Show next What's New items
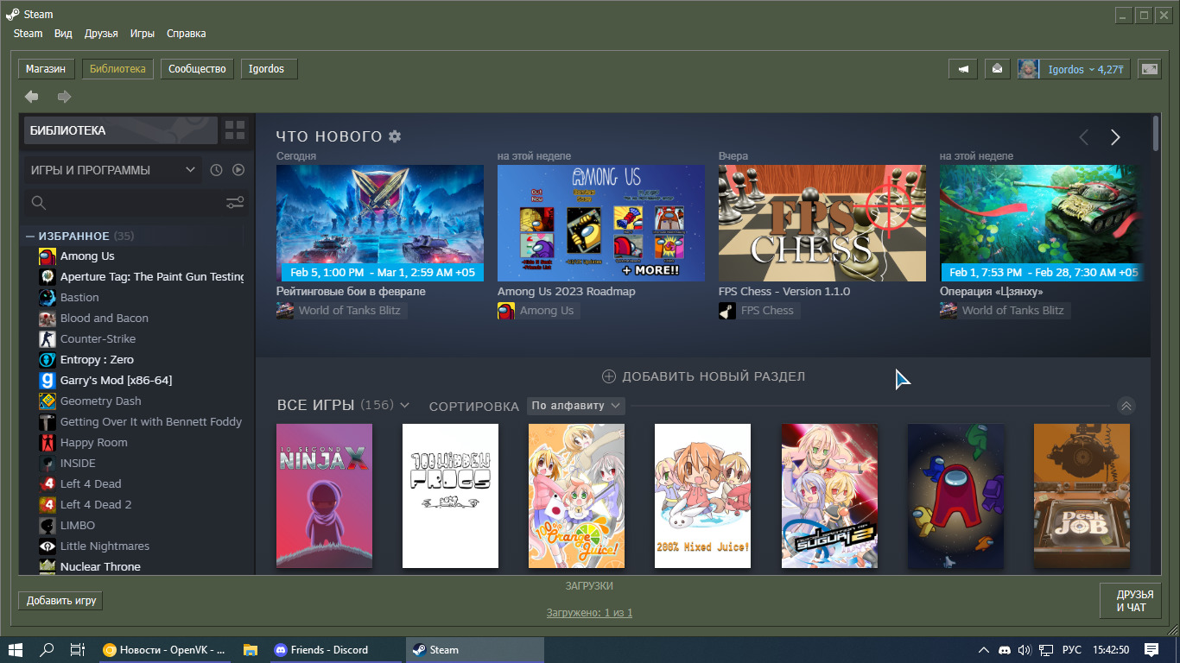This screenshot has width=1180, height=663. (x=1115, y=137)
